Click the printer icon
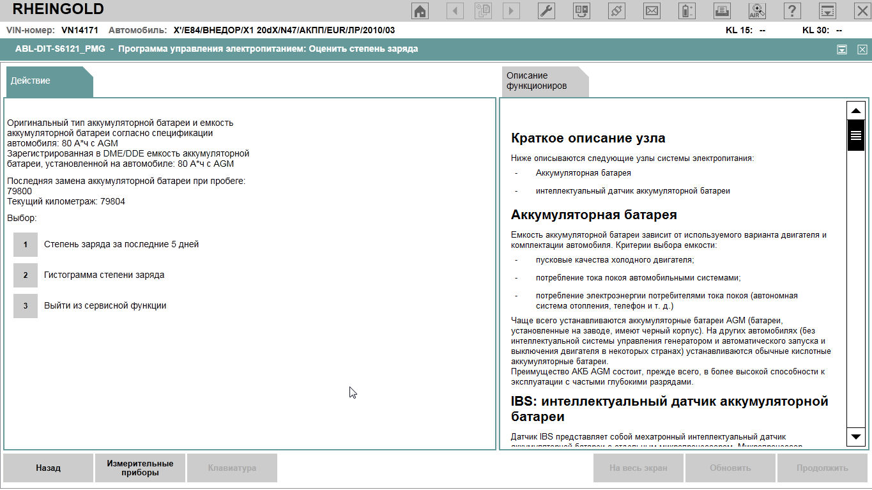The image size is (872, 490). (x=722, y=11)
